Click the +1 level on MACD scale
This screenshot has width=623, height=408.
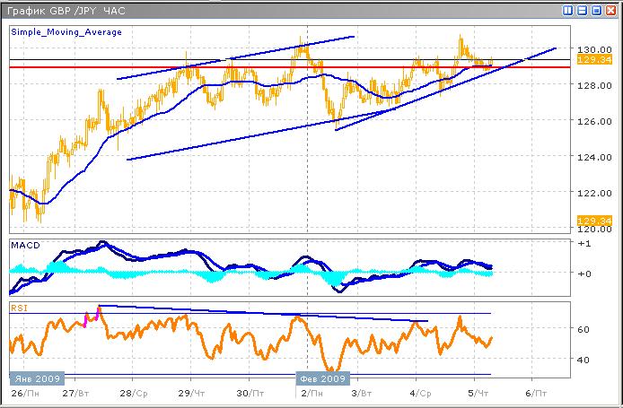(584, 244)
